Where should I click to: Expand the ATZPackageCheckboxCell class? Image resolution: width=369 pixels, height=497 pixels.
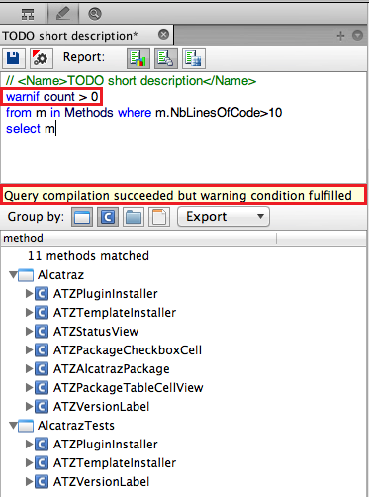click(29, 349)
